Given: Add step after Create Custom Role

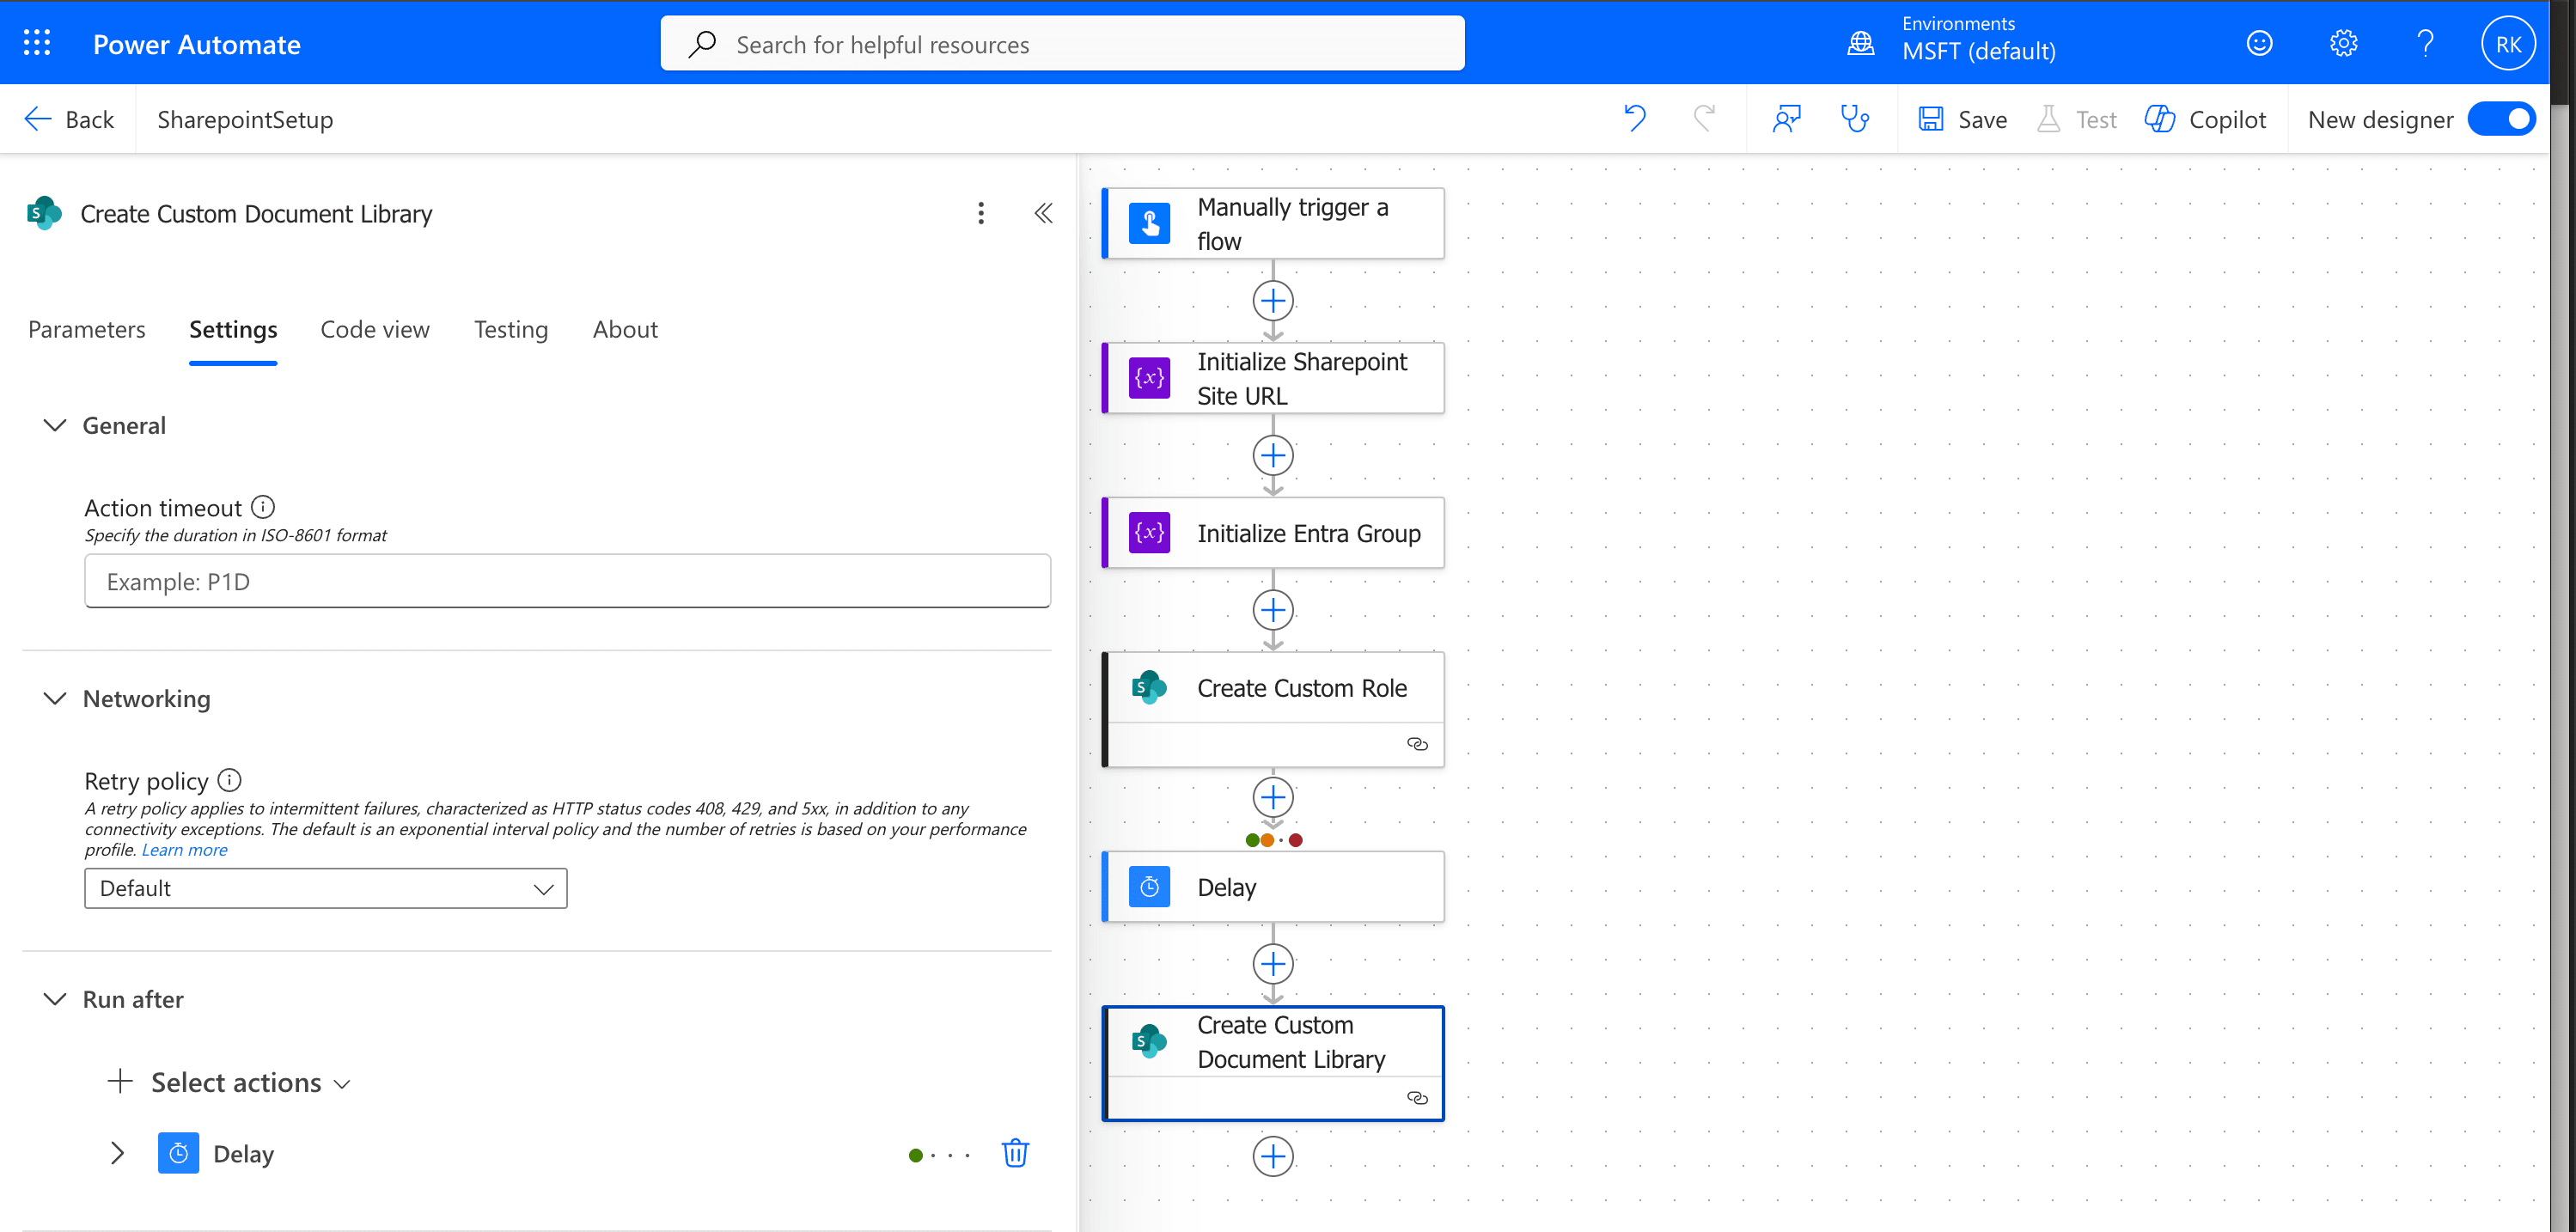Looking at the screenshot, I should (1272, 796).
